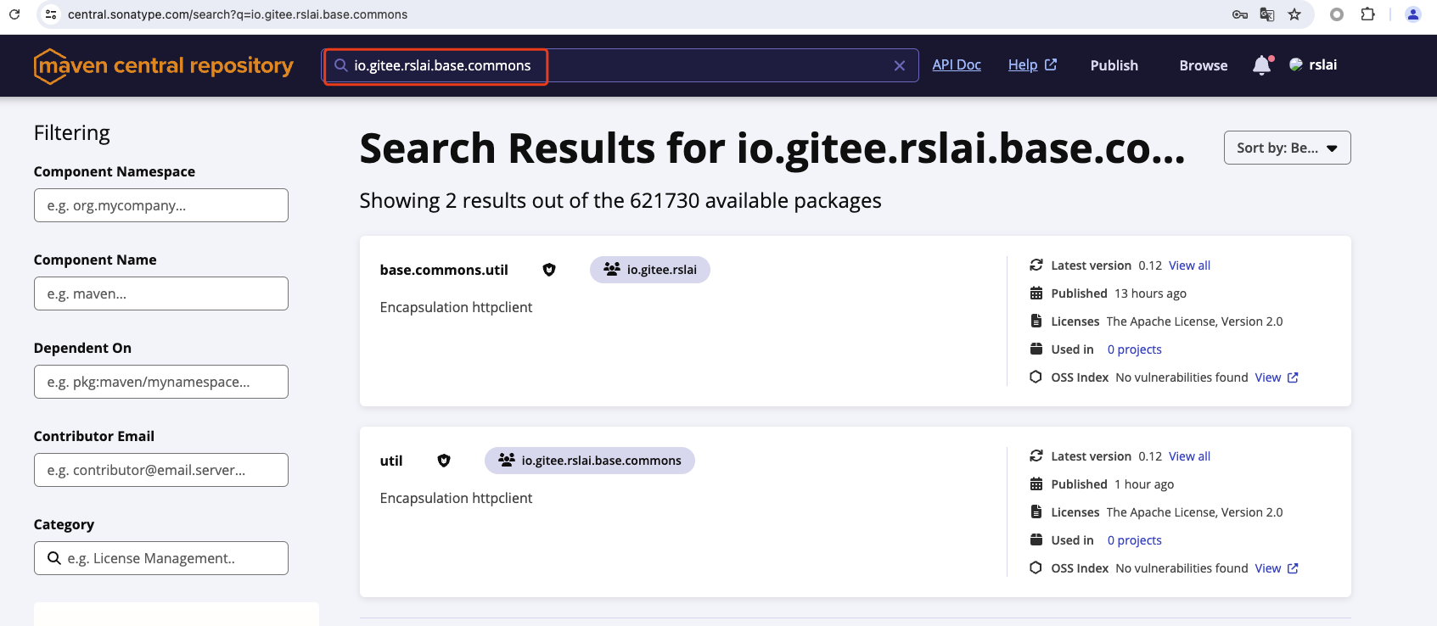Viewport: 1437px width, 626px height.
Task: Click View all versions for base.commons.util
Action: coord(1189,265)
